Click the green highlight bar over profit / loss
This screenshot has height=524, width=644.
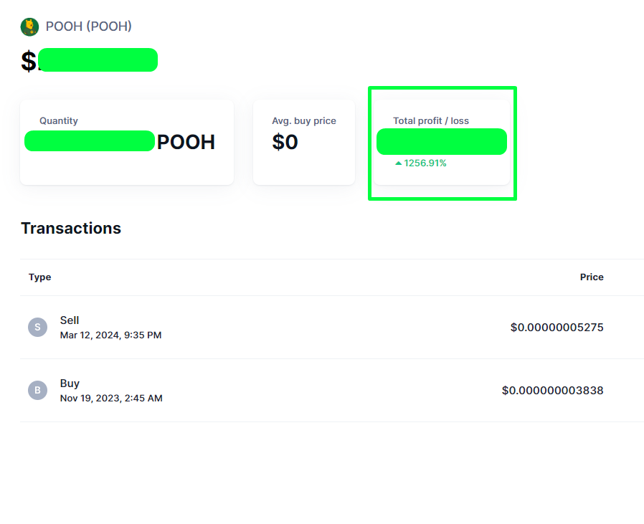pyautogui.click(x=441, y=141)
